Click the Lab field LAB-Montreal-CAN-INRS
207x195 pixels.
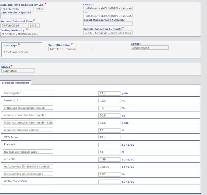point(108,16)
